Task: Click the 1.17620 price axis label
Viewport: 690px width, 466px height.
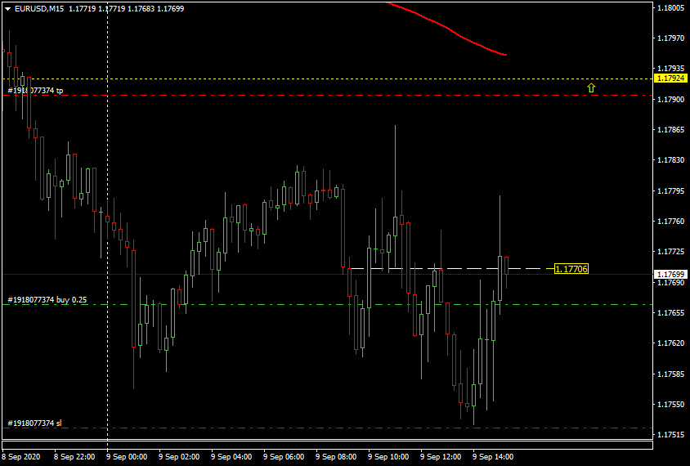Action: (x=670, y=343)
